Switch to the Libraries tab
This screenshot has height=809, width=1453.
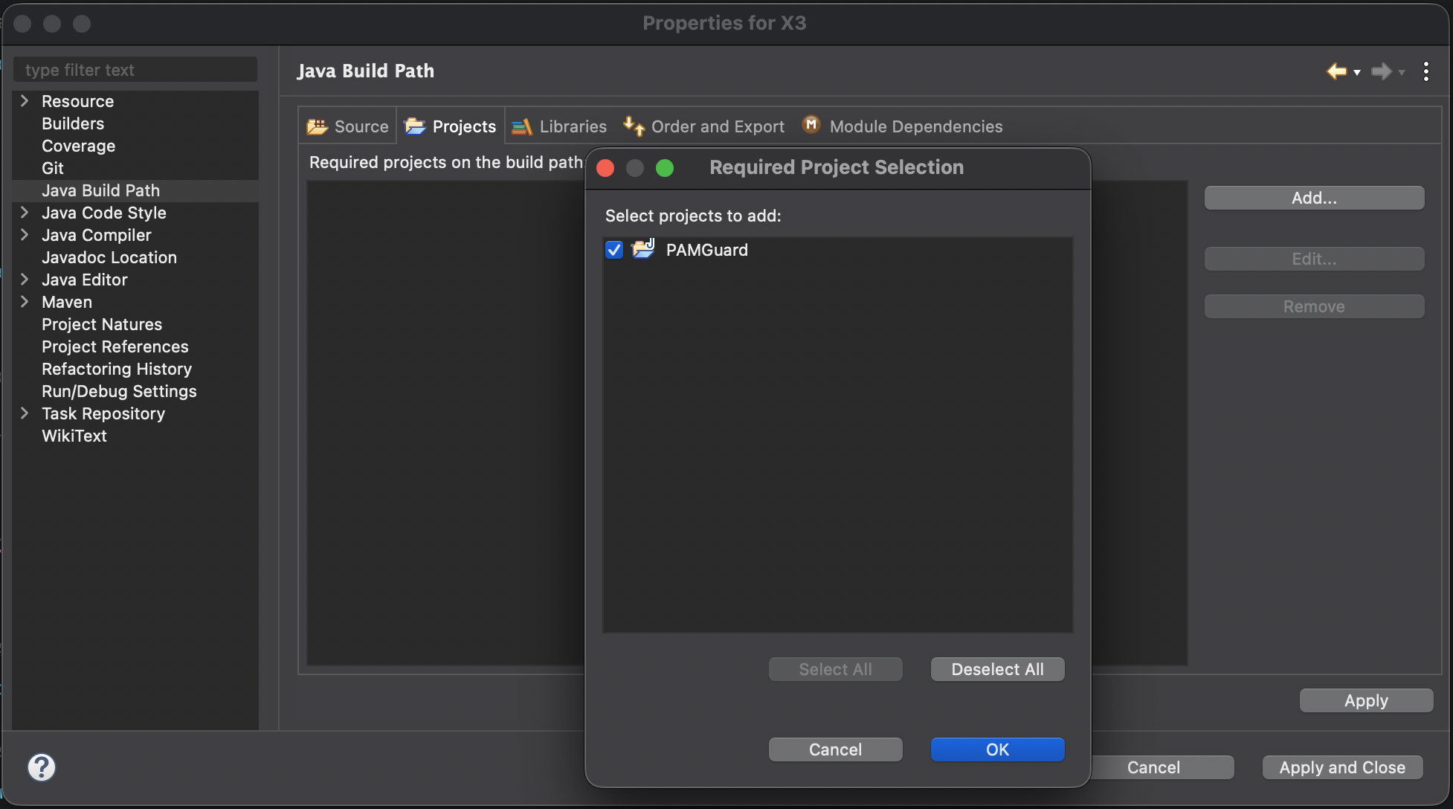tap(573, 126)
